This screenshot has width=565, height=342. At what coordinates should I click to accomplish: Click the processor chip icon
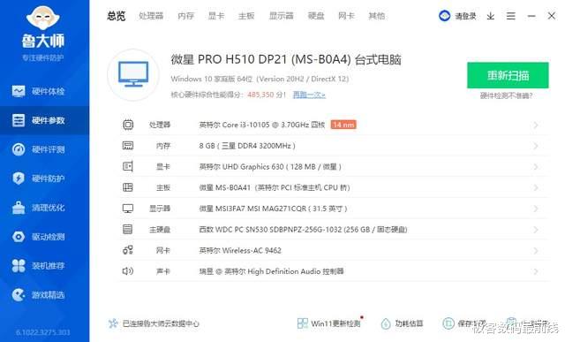click(x=128, y=125)
